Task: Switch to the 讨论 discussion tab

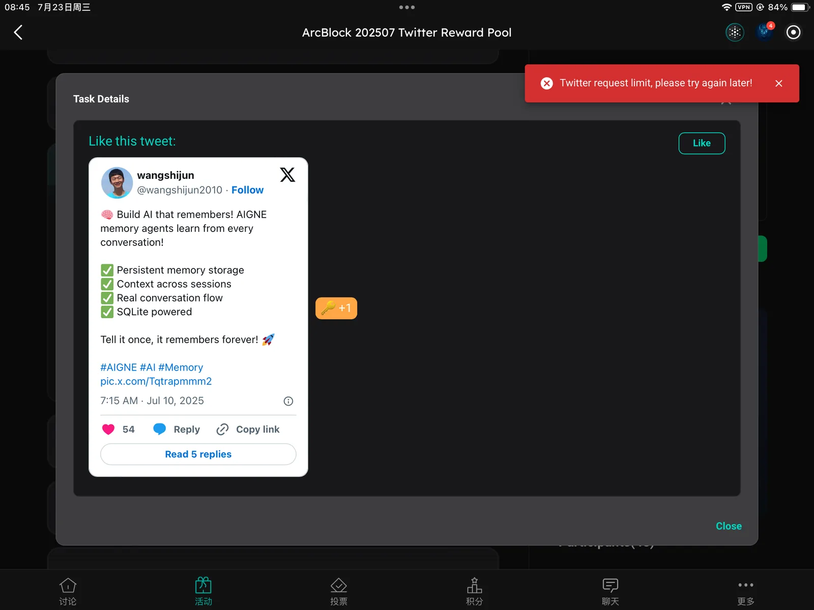Action: pyautogui.click(x=68, y=592)
